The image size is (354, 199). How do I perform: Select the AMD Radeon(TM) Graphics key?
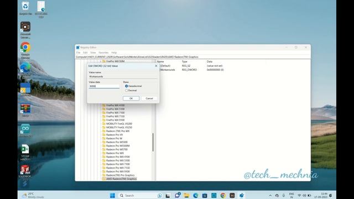click(x=122, y=179)
